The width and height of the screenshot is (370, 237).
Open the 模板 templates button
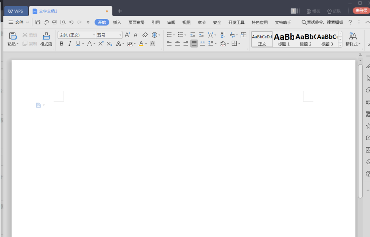tap(314, 11)
